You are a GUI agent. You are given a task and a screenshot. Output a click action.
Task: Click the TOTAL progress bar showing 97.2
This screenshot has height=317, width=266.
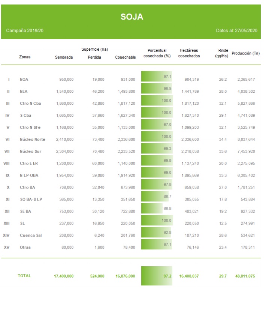pos(157,276)
